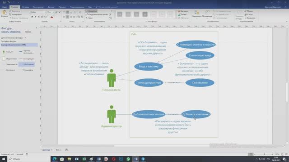Image resolution: width=289 pixels, height=162 pixels.
Task: Click the Вставить (Paste) clipboard icon
Action: coord(5,13)
